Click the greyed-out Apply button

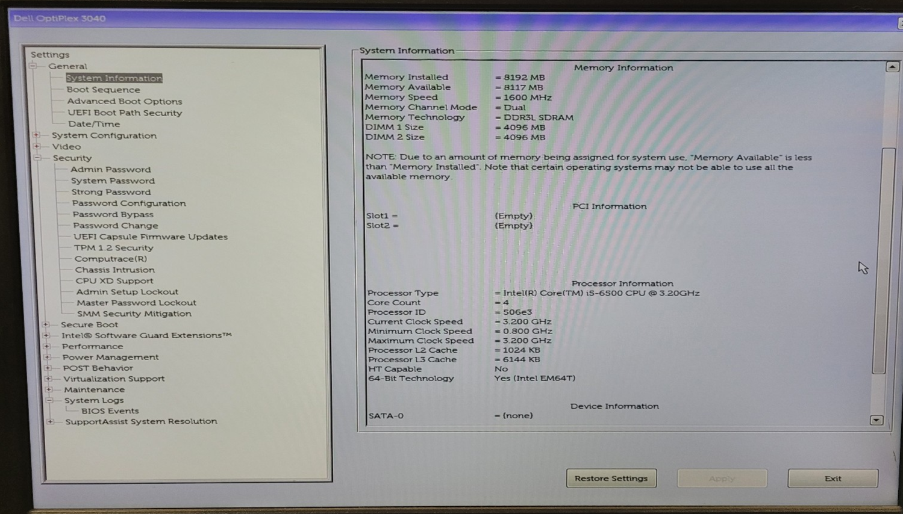tap(722, 478)
